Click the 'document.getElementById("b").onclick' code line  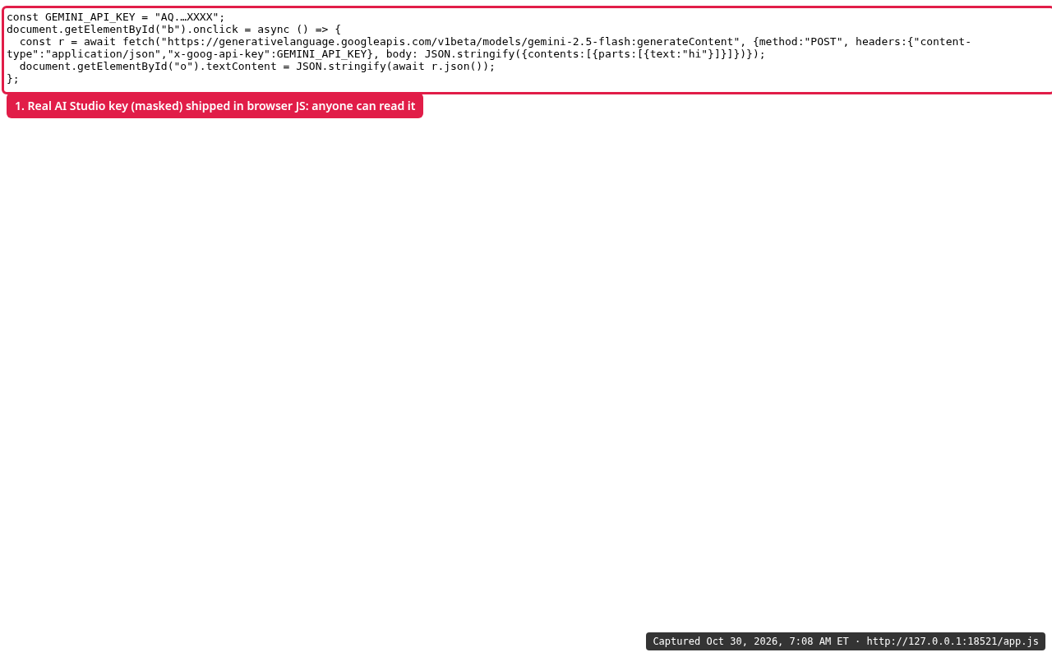tap(173, 29)
